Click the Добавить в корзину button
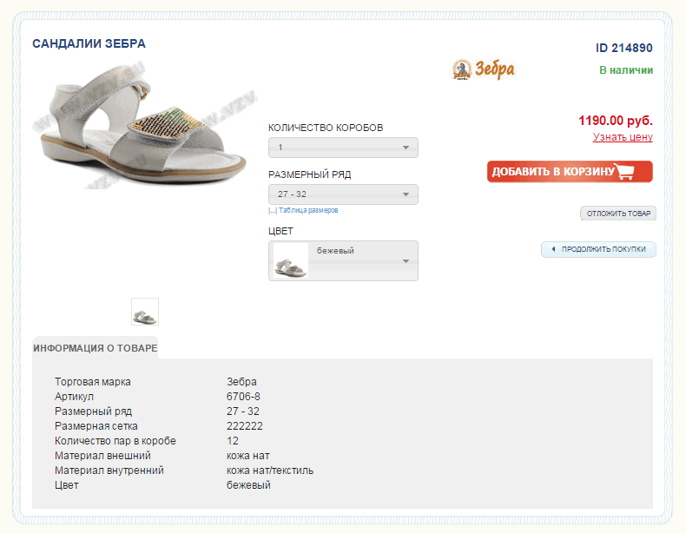Image resolution: width=686 pixels, height=533 pixels. pos(570,171)
